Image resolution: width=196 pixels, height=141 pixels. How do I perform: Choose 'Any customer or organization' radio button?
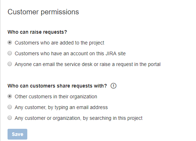tap(10, 118)
